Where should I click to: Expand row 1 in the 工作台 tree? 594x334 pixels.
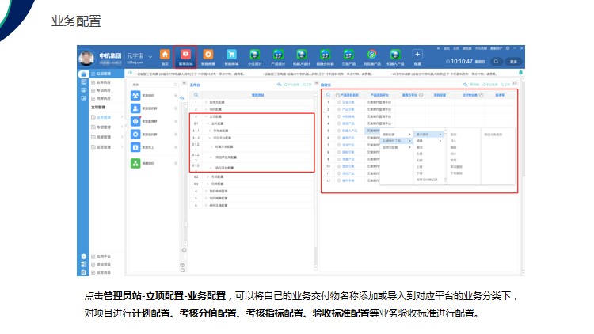(206, 102)
